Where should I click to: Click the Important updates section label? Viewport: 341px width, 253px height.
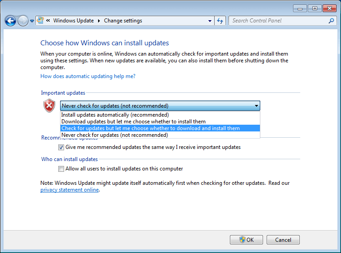point(63,93)
